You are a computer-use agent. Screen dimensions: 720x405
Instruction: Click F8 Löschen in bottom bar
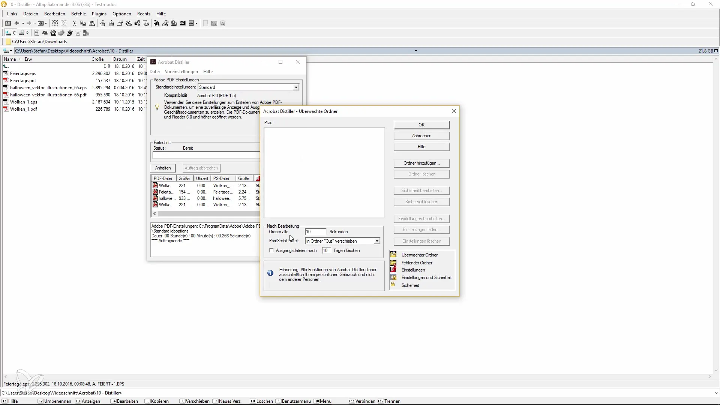pos(262,401)
